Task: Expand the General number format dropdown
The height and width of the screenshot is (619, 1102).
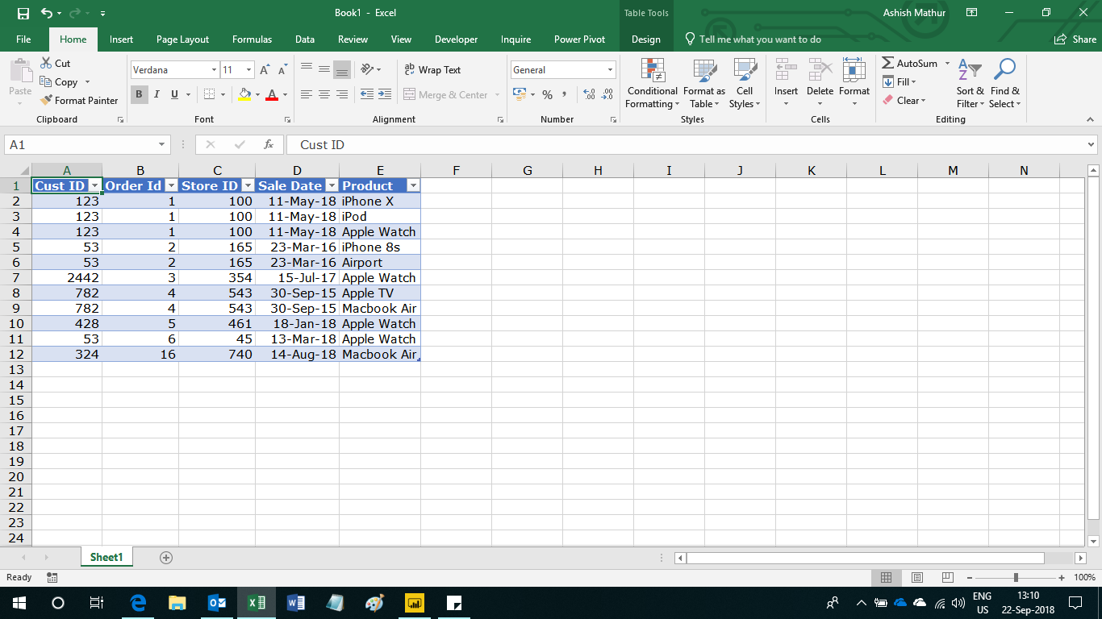Action: point(610,70)
